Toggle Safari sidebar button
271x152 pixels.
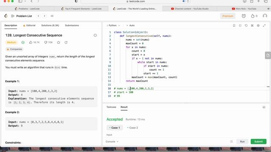coord(20,1)
